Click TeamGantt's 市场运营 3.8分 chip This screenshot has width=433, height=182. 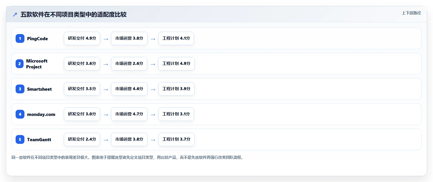pos(129,139)
